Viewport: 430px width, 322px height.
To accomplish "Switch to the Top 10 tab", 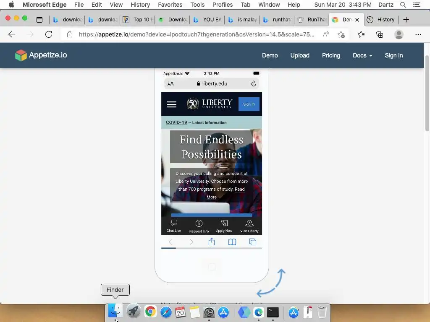I will pos(137,19).
